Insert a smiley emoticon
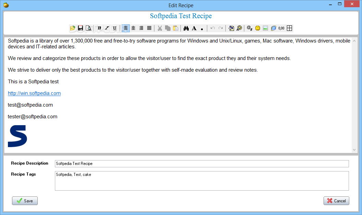 (257, 28)
